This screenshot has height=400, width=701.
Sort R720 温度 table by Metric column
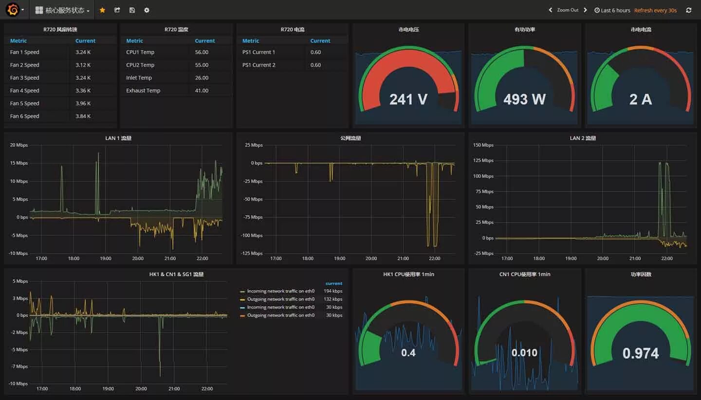(134, 41)
